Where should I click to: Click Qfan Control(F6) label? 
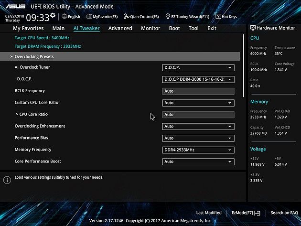pos(144,17)
